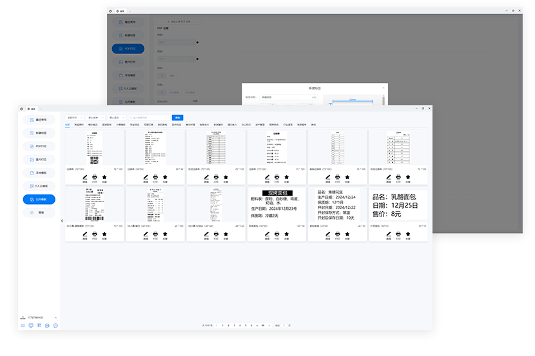The width and height of the screenshot is (535, 356).
Task: Open 管理 settings in the sidebar
Action: [39, 212]
